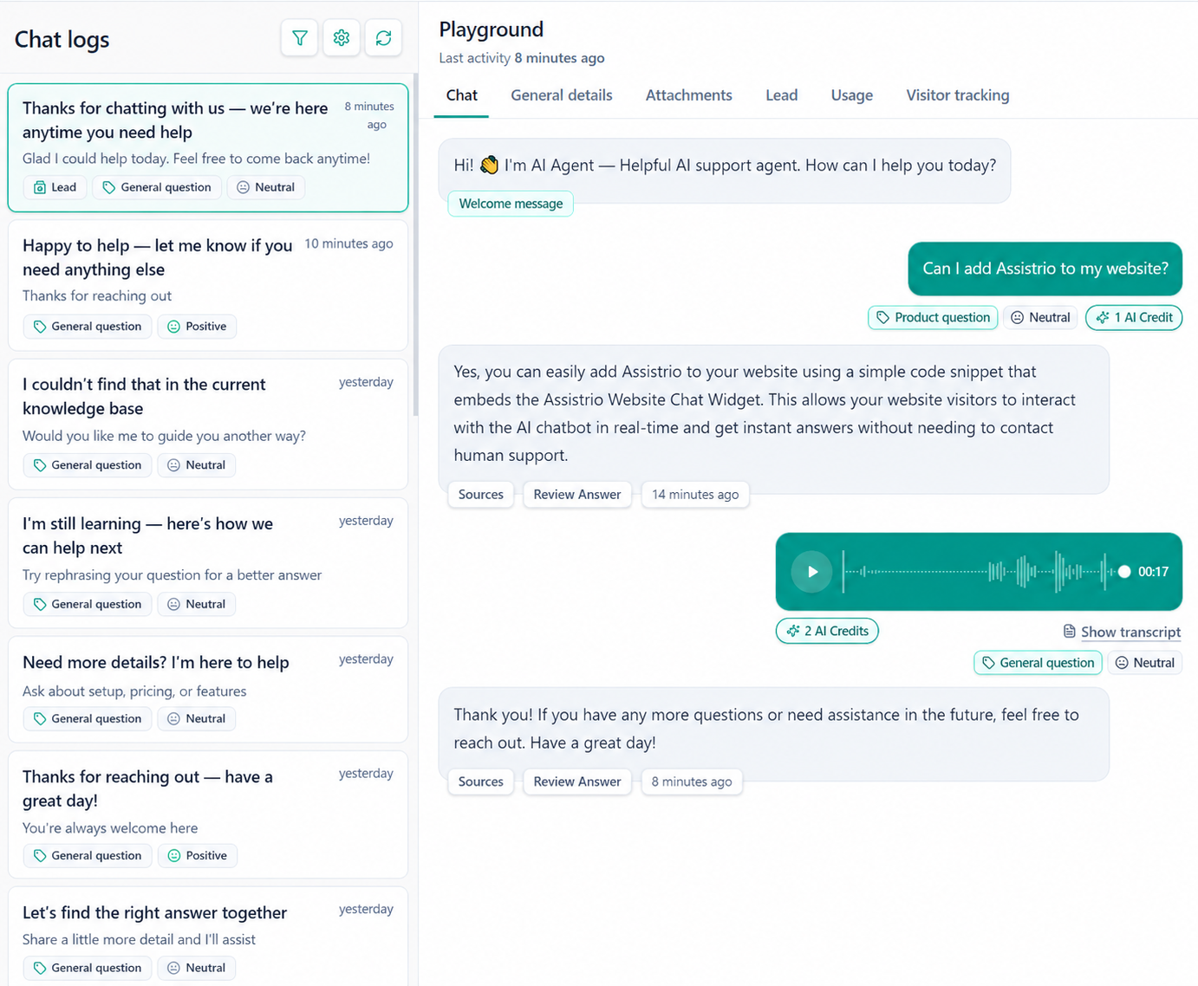Click Neutral tag in 'I'm still learning' log

[197, 604]
